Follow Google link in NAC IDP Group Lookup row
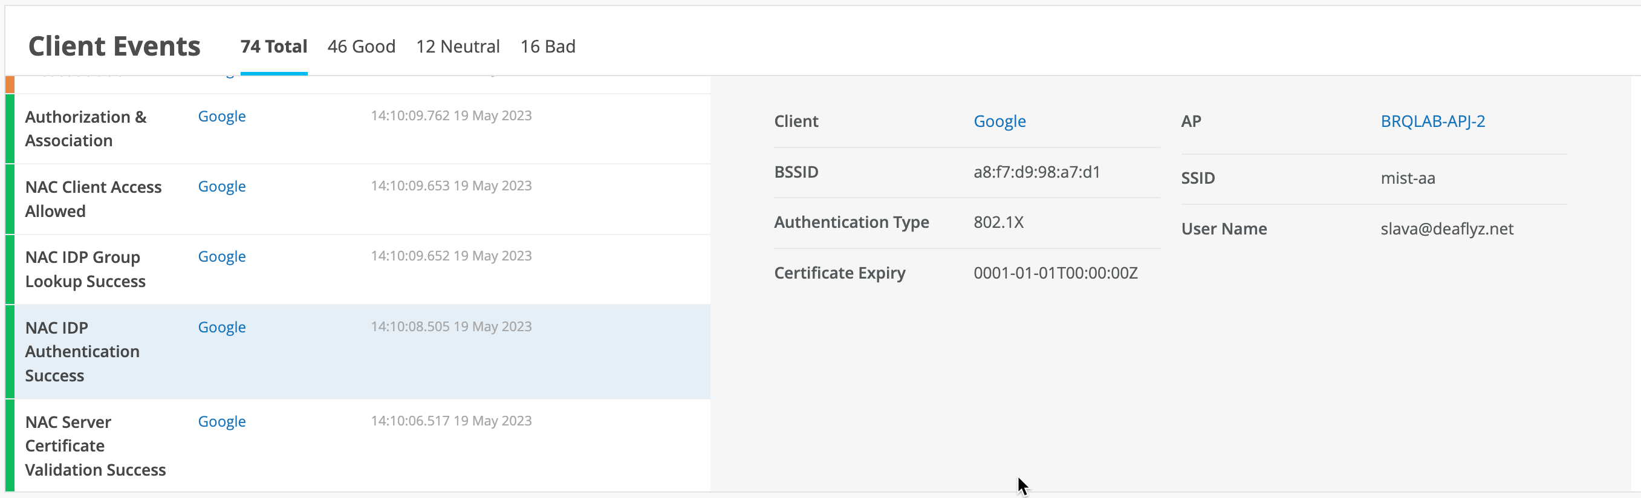The image size is (1641, 498). [x=222, y=257]
